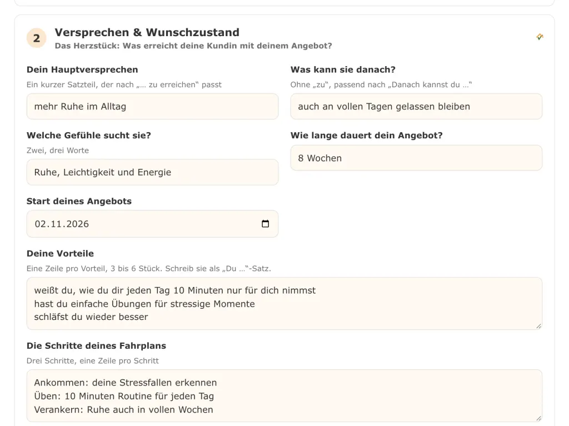Click the hint 'Zwei, drei Worte'
The height and width of the screenshot is (426, 569).
[x=58, y=150]
